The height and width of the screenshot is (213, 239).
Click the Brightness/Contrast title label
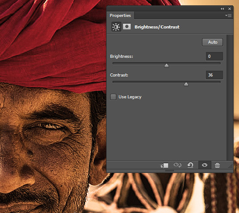157,27
